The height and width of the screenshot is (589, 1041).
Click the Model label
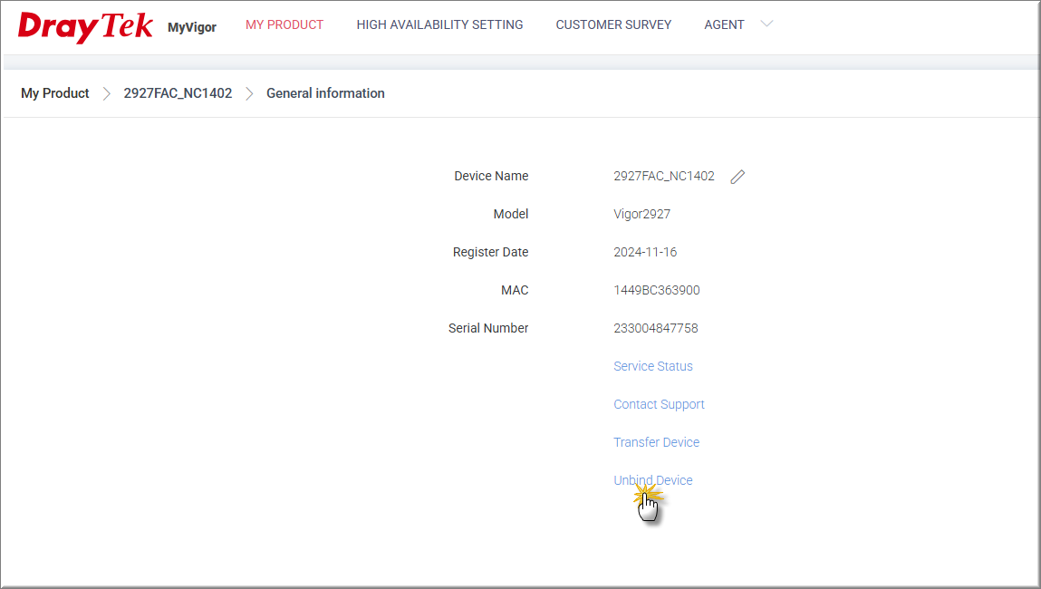tap(511, 214)
